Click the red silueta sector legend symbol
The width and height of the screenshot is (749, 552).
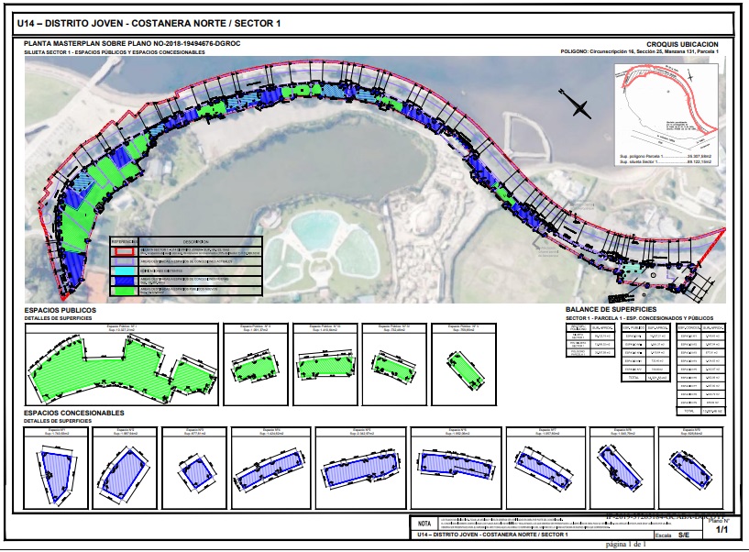124,252
